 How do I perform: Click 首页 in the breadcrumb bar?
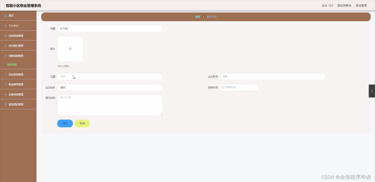(x=197, y=17)
